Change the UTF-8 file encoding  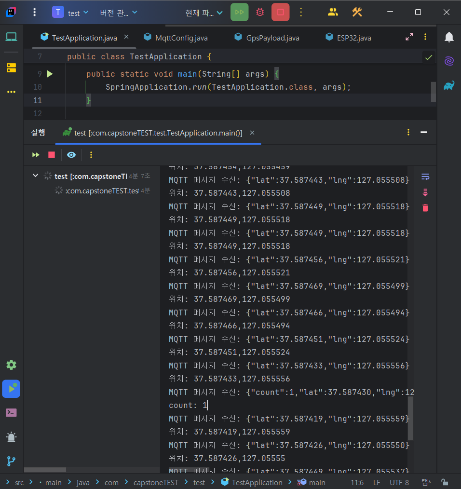(399, 482)
